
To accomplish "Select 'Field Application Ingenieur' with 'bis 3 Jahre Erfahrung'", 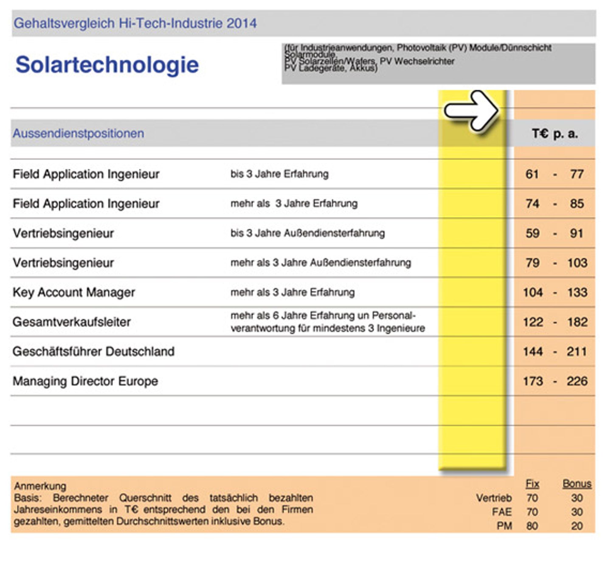I will point(86,174).
